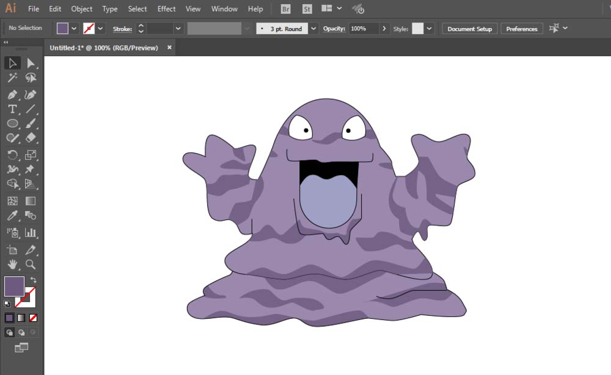Select the Direct Selection tool
Image resolution: width=611 pixels, height=375 pixels.
(x=31, y=63)
